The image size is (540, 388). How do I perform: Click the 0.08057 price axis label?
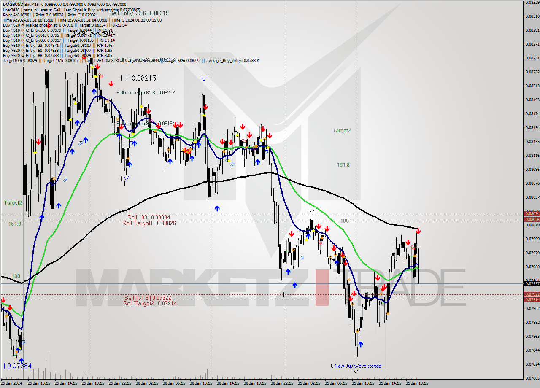coord(532,197)
